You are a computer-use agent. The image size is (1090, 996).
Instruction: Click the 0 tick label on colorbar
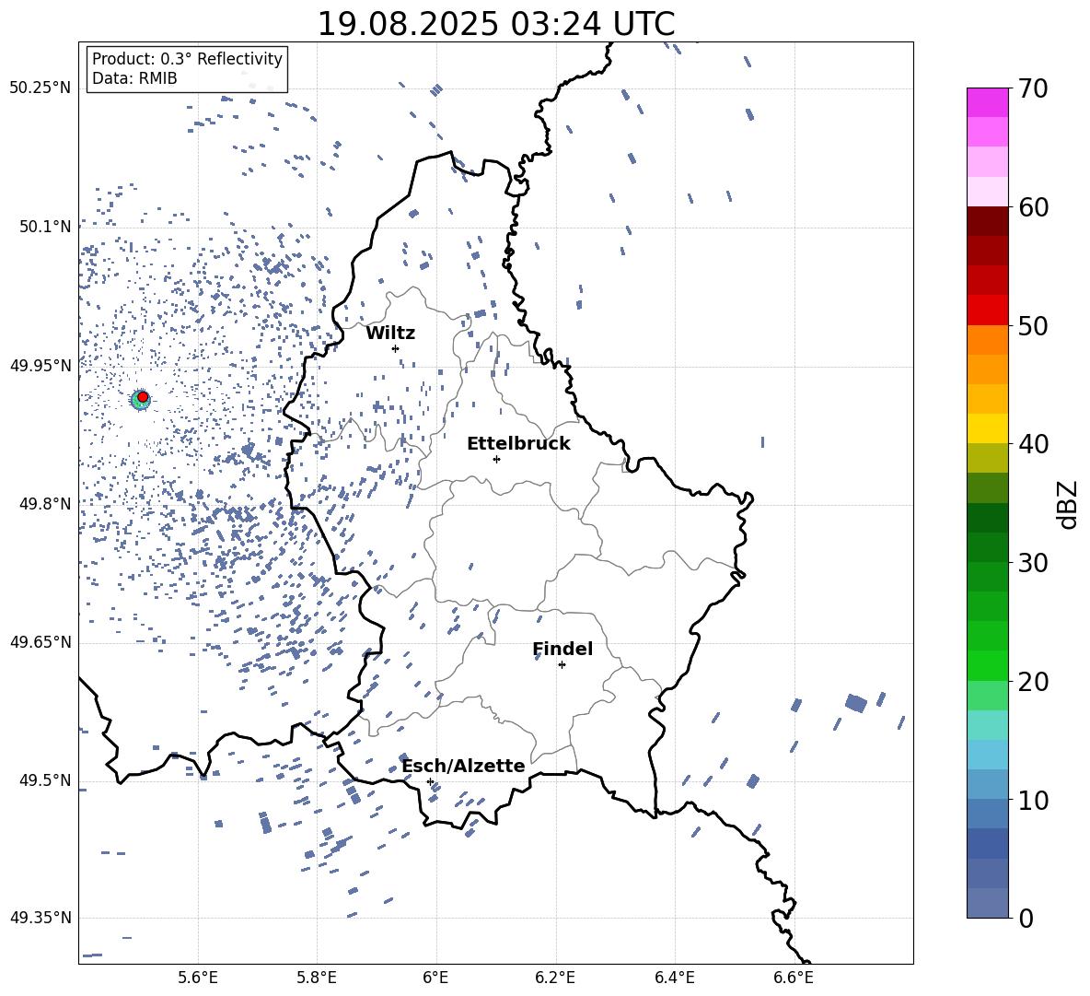click(x=1026, y=918)
